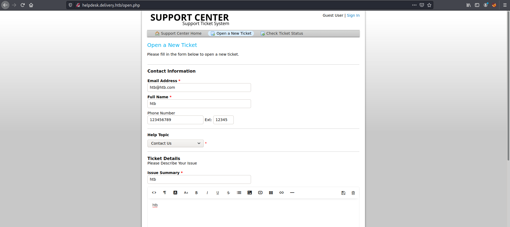510x227 pixels.
Task: Click the insecure connection lock icon
Action: click(78, 5)
